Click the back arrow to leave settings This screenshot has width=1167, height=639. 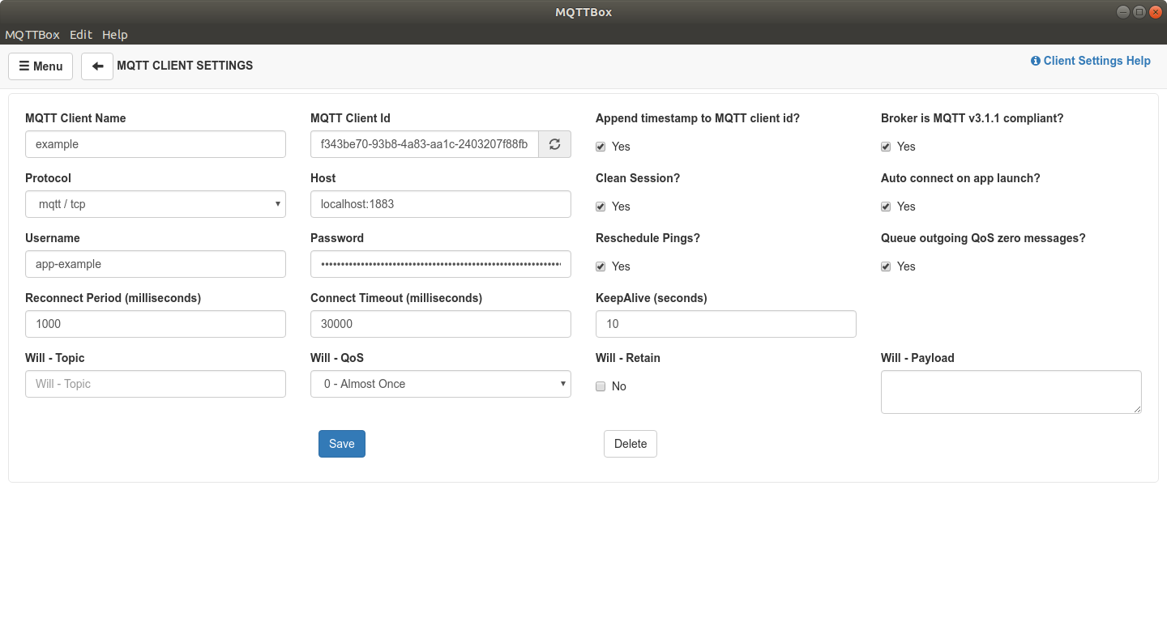click(97, 66)
